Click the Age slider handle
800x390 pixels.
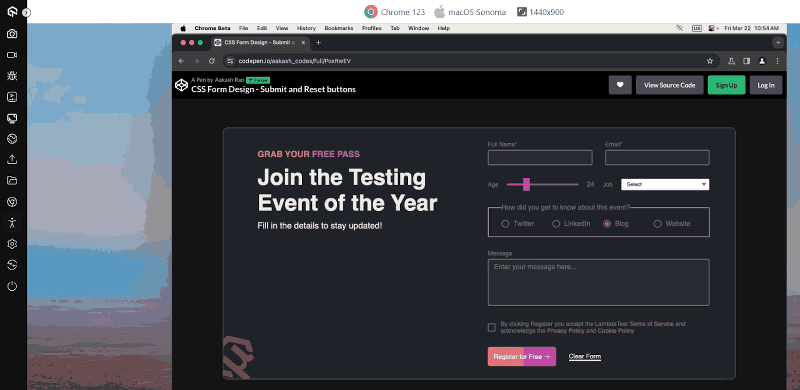click(x=526, y=184)
